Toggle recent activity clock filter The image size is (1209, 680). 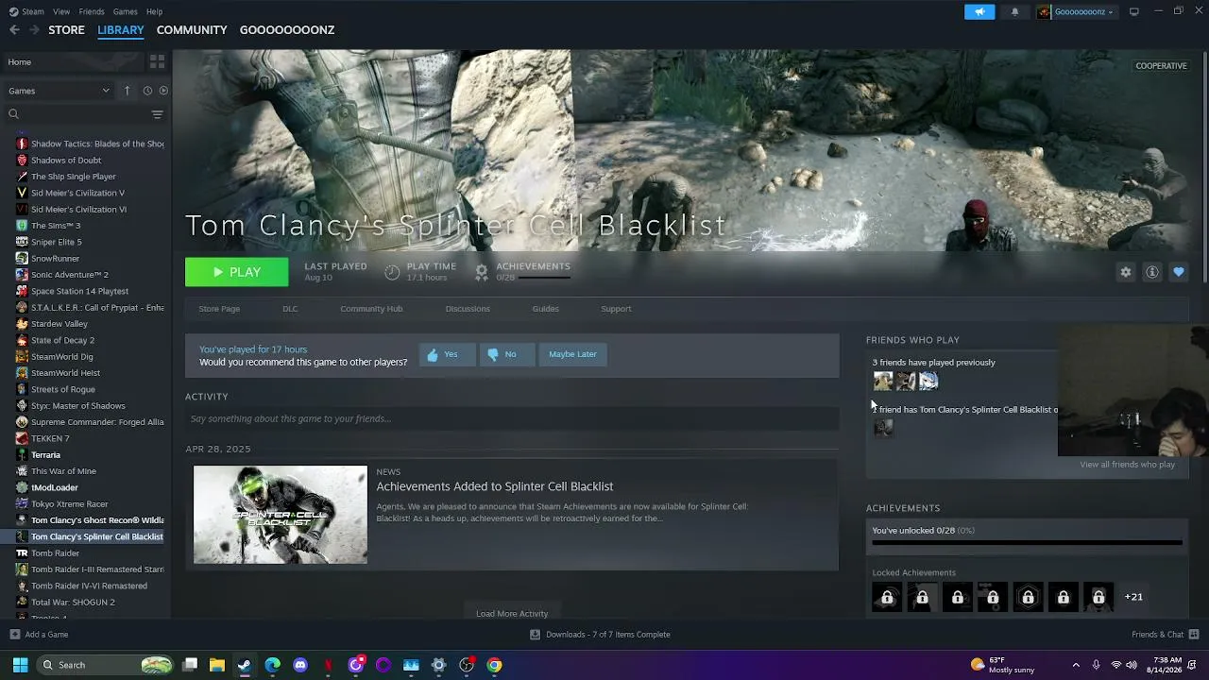147,91
